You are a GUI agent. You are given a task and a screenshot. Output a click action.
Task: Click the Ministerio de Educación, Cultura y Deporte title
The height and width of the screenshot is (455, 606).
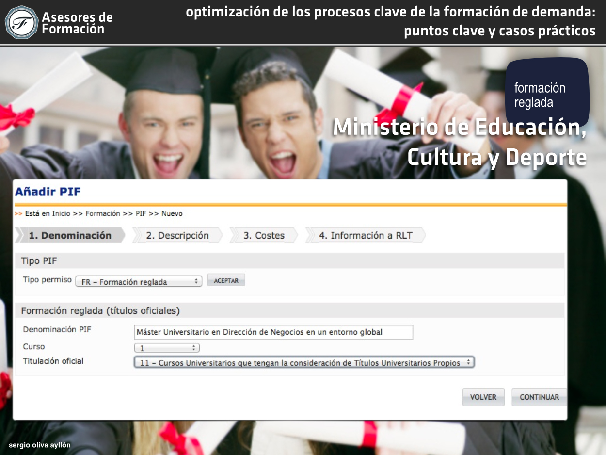[x=460, y=142]
